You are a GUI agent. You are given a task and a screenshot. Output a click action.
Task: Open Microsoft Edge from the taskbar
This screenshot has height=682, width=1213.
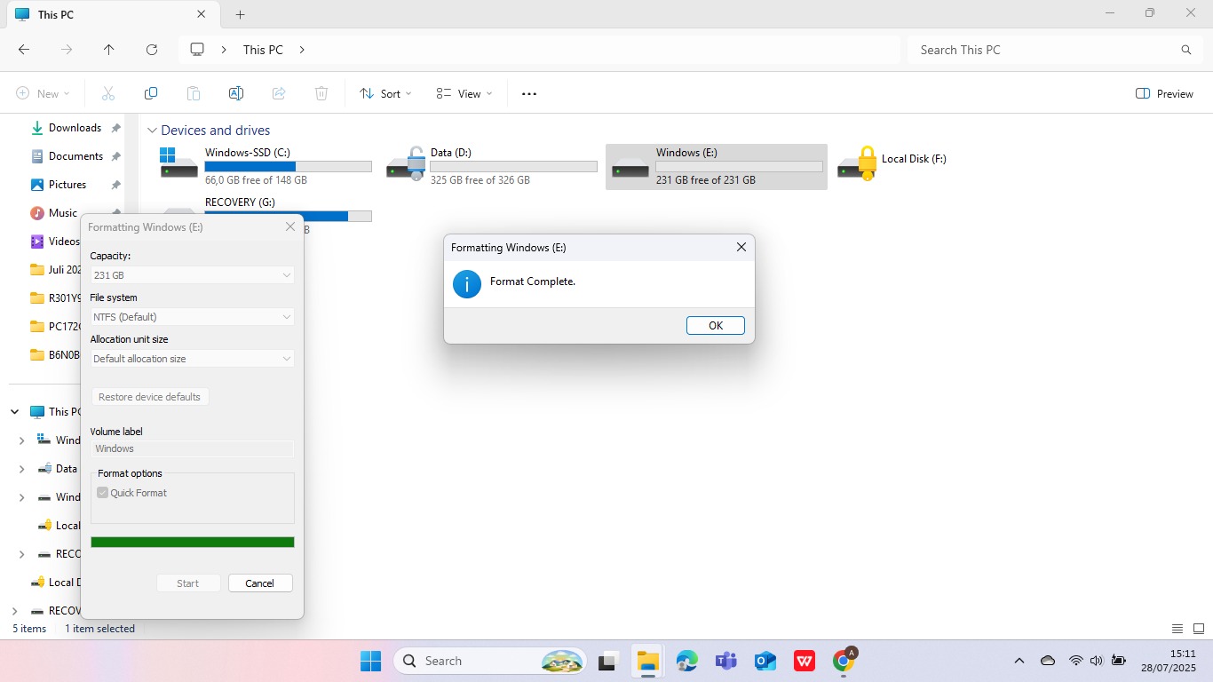(x=686, y=661)
